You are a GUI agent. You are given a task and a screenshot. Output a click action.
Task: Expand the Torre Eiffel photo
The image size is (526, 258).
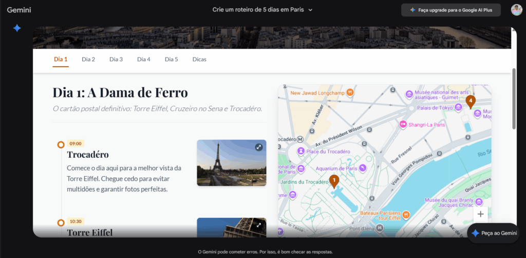point(259,225)
